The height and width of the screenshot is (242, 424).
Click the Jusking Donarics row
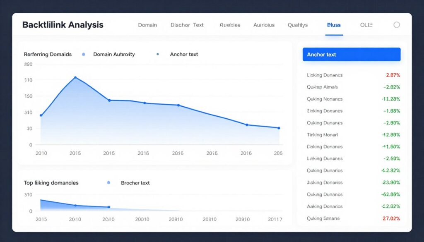pyautogui.click(x=353, y=182)
